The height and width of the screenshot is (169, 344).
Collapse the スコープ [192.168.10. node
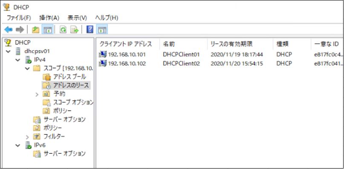tap(27, 69)
